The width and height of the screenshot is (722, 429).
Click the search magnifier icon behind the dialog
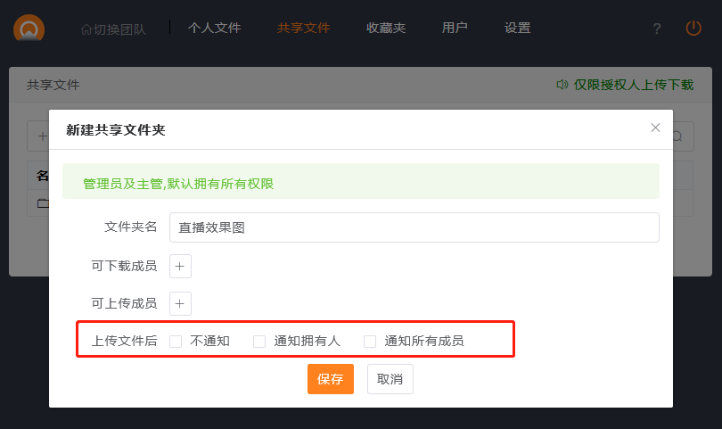[x=677, y=136]
